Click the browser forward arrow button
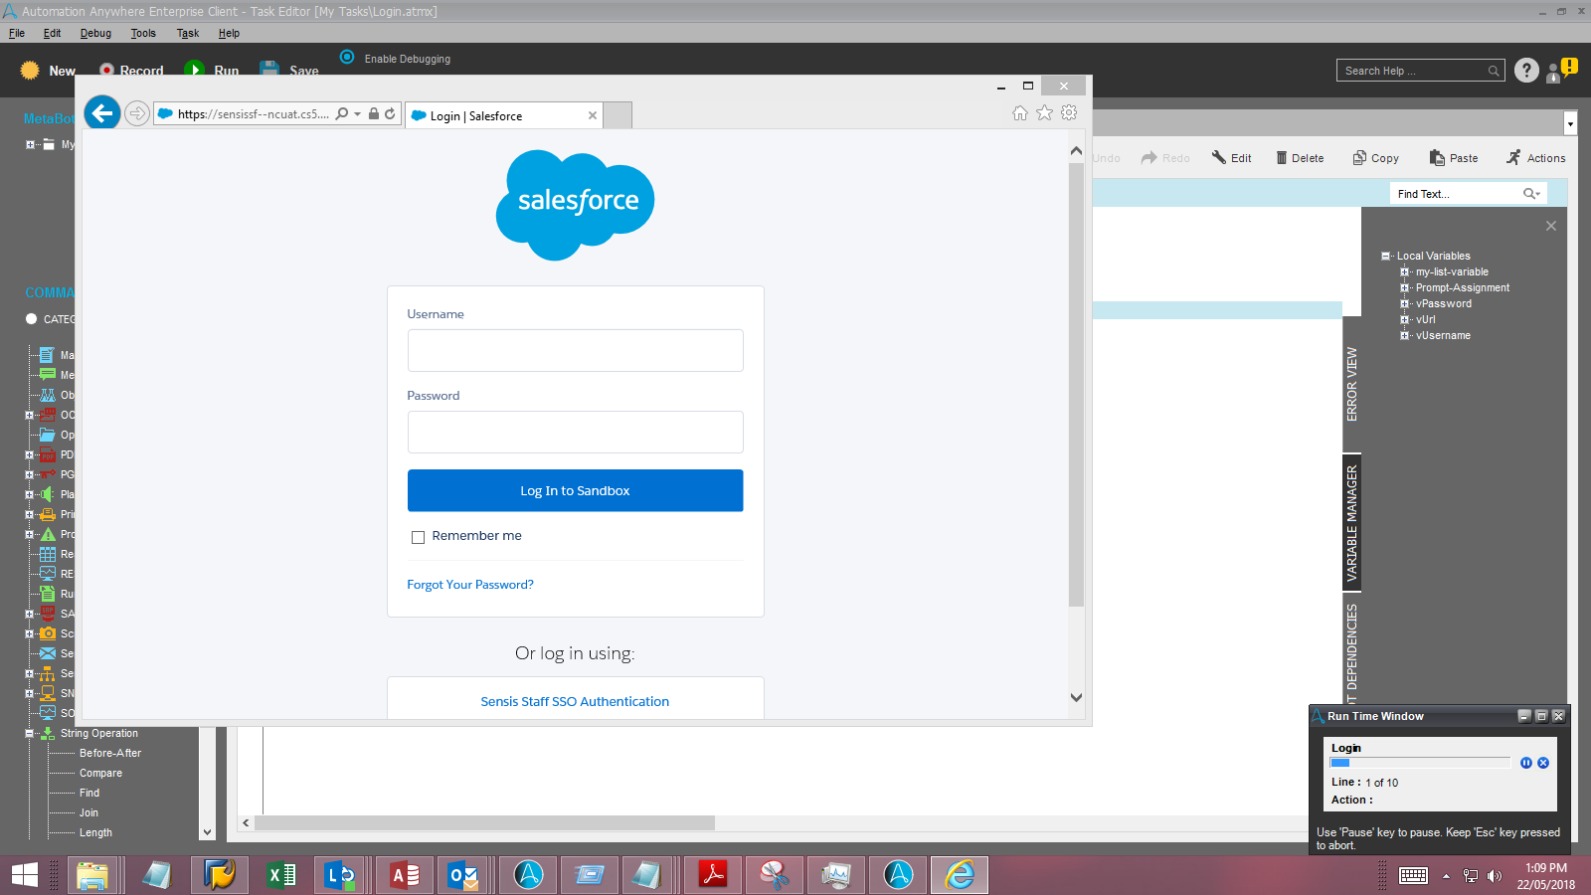This screenshot has height=895, width=1591. tap(137, 113)
